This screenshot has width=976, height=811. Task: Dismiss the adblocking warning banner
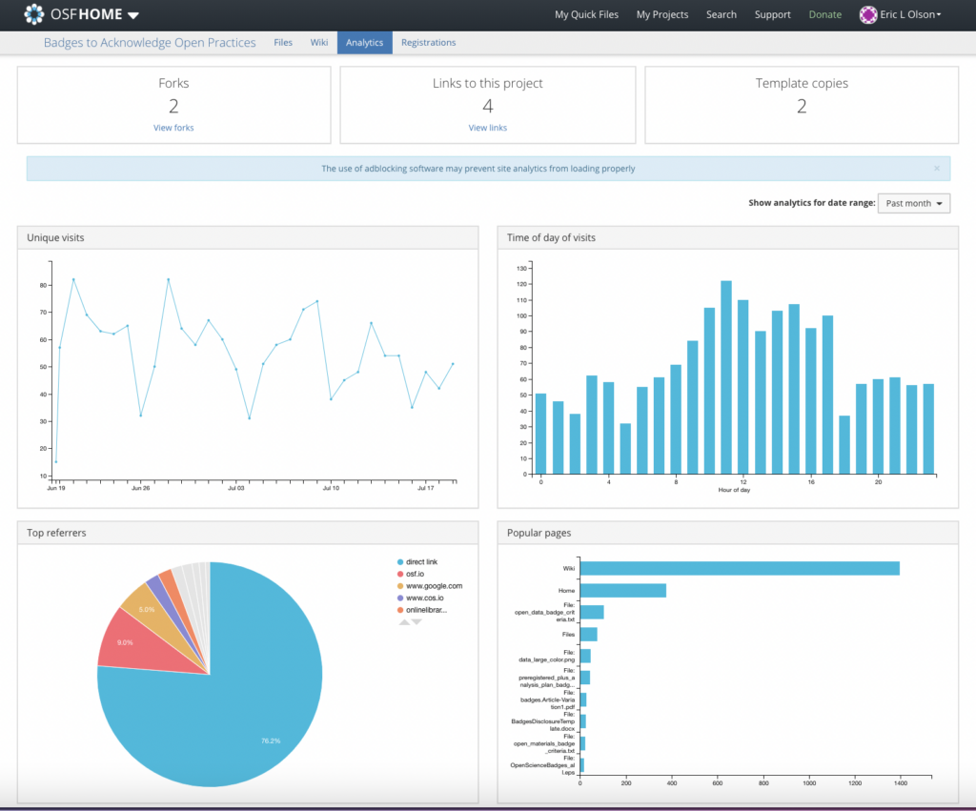pos(936,169)
